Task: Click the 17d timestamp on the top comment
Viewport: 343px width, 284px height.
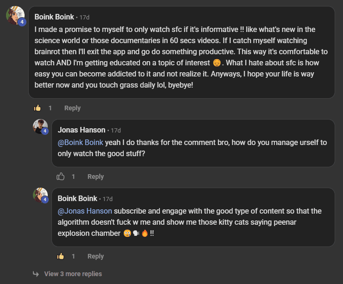Action: coord(84,17)
